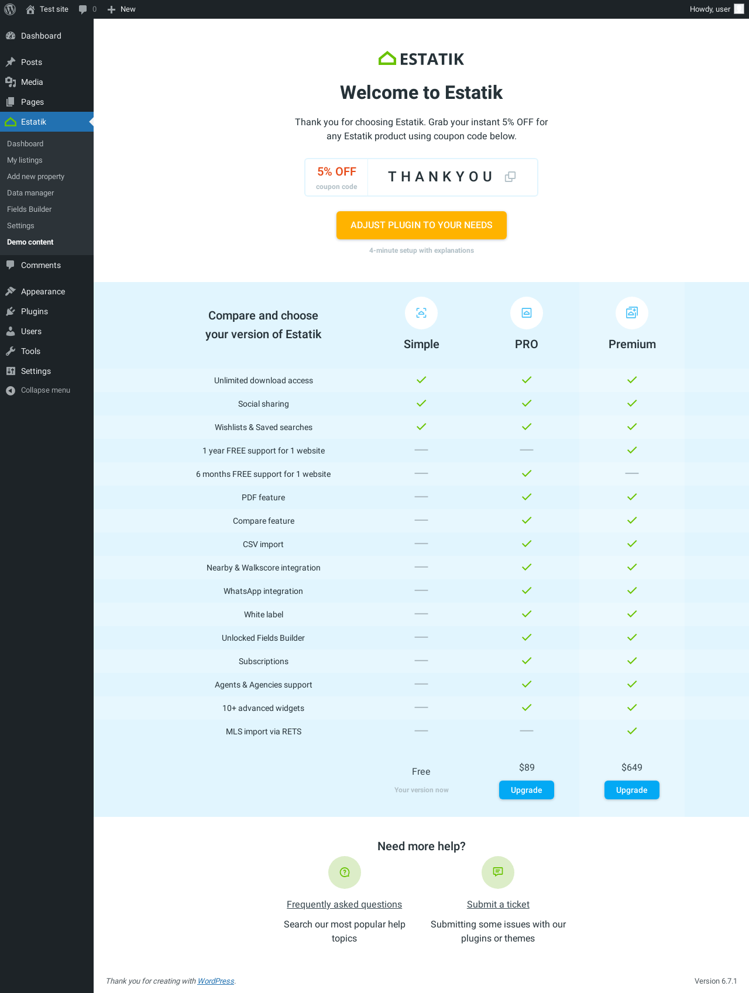Image resolution: width=749 pixels, height=993 pixels.
Task: Click the PRO version circular icon
Action: [x=527, y=313]
